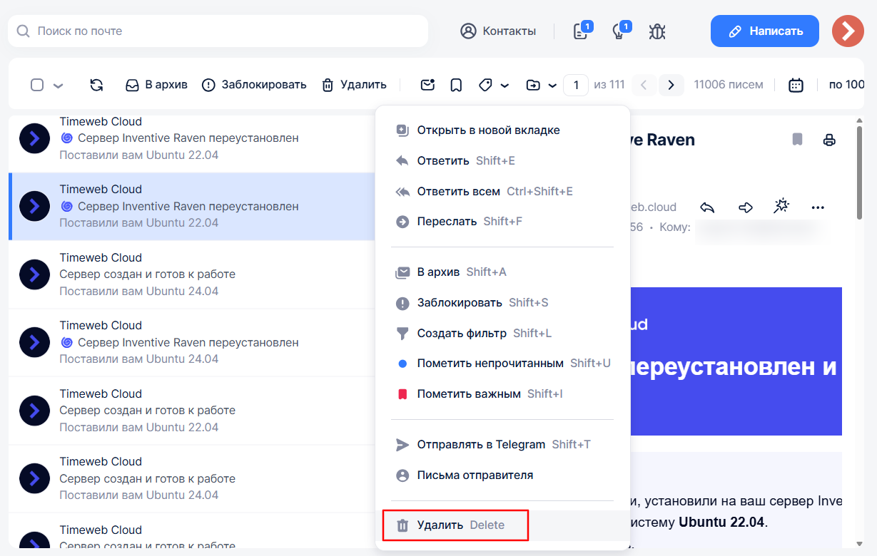This screenshot has height=556, width=877.
Task: Click the mark-as-read envelope toolbar icon
Action: pyautogui.click(x=427, y=85)
